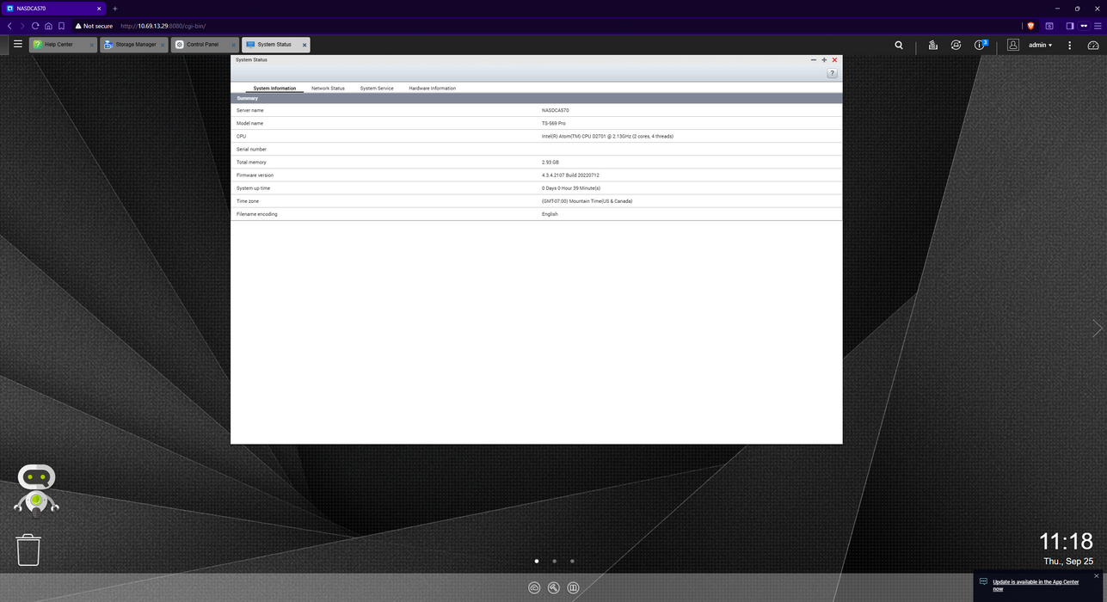Open the myQNAPcloud bottom dock icon

534,588
